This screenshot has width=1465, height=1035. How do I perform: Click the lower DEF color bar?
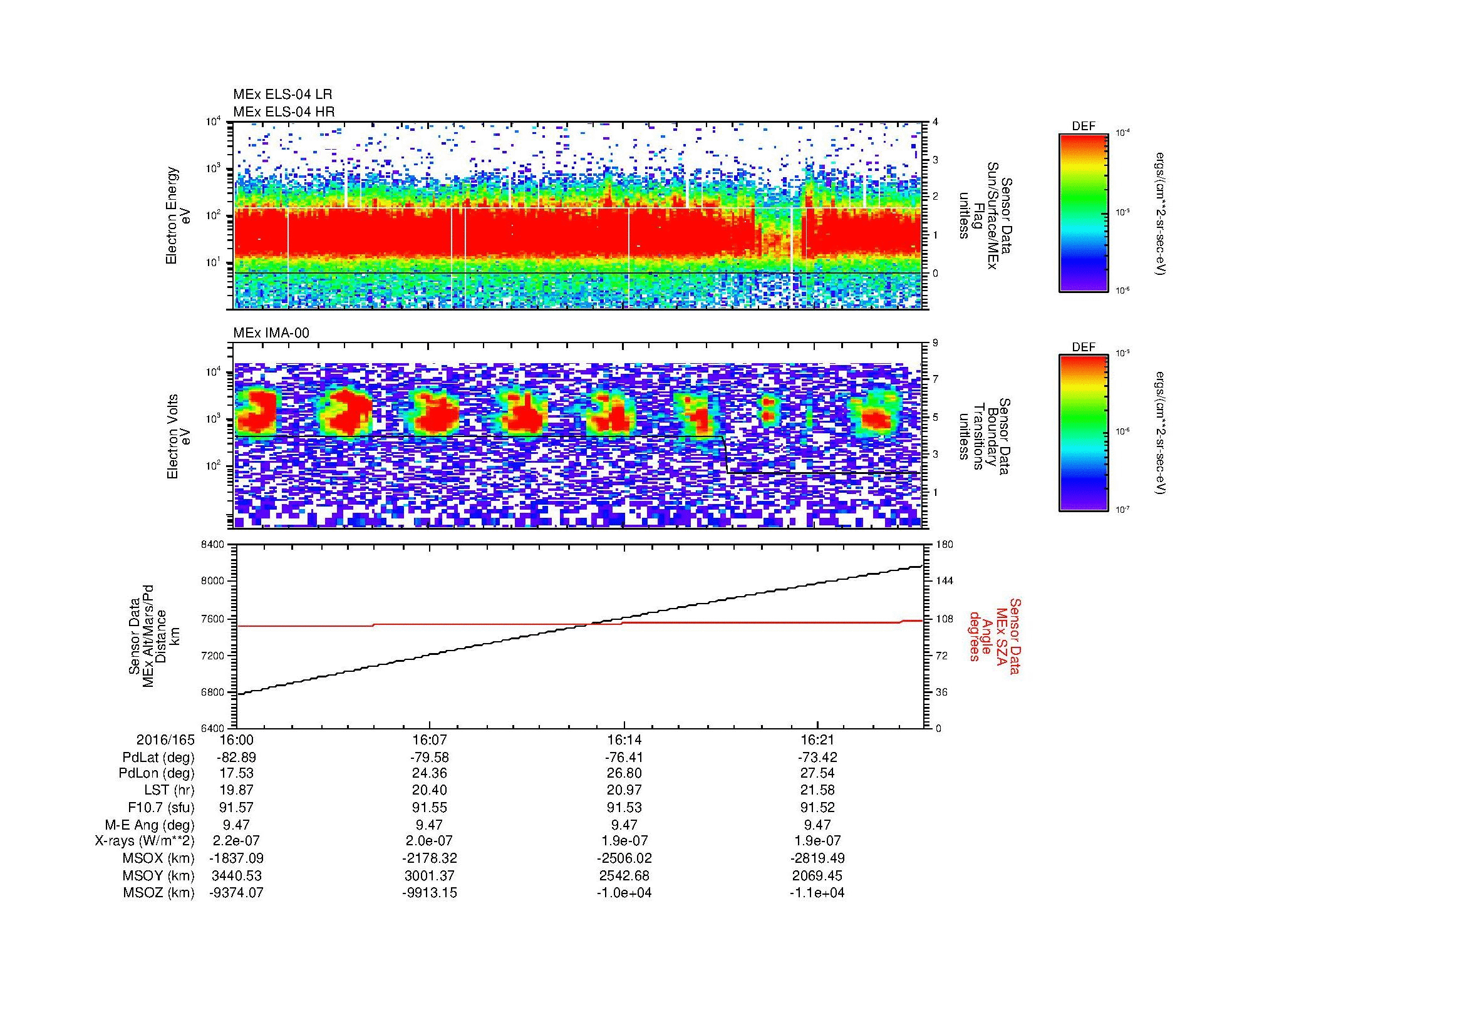pyautogui.click(x=1084, y=433)
